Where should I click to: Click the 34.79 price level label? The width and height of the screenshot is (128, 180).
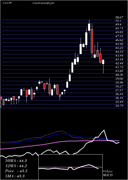(119, 106)
